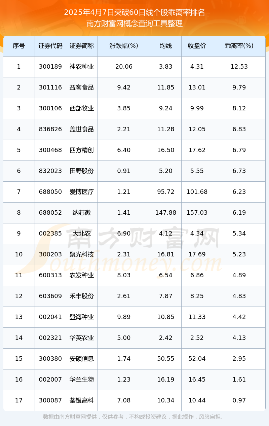Image resolution: width=269 pixels, height=426 pixels.
Task: Click the moving average 50.55
Action: [166, 359]
